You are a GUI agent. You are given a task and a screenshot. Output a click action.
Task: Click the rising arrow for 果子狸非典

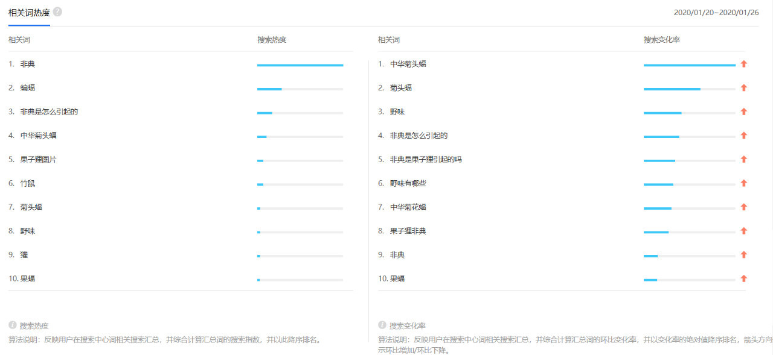[744, 231]
